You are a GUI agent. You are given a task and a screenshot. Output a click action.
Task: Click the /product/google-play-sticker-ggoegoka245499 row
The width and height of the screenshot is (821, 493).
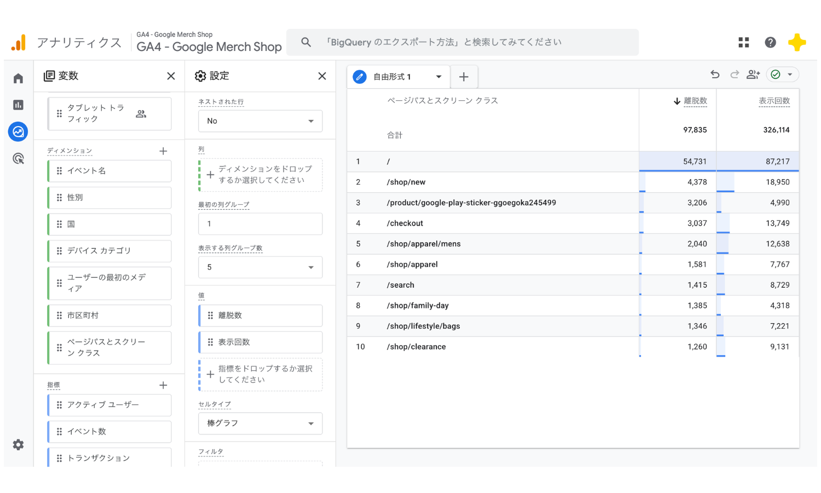pyautogui.click(x=471, y=203)
